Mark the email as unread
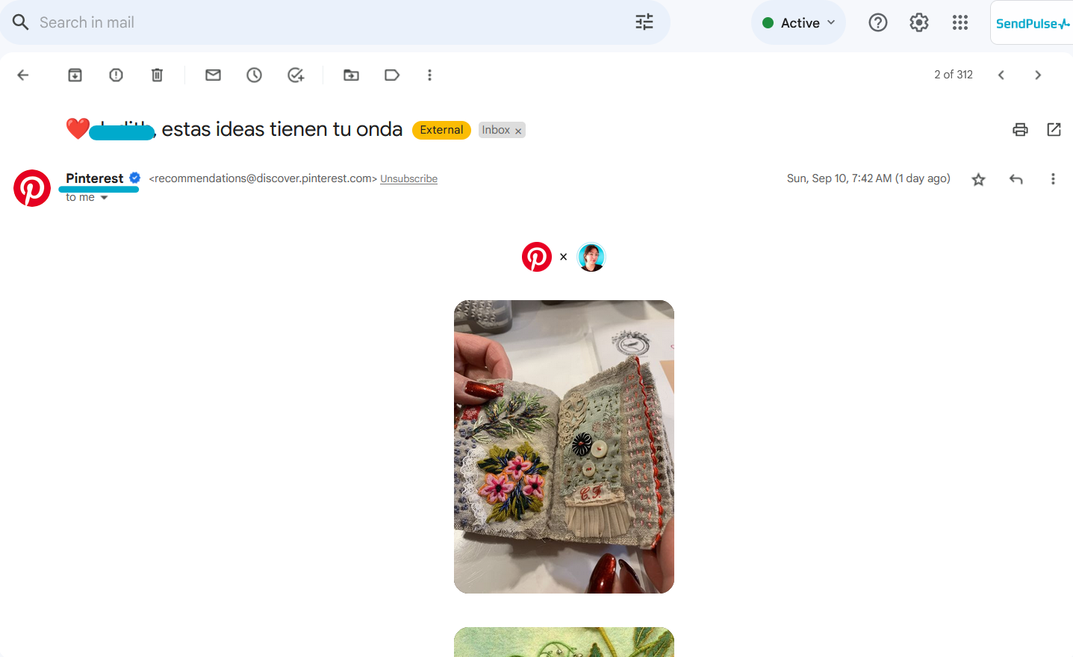This screenshot has height=657, width=1073. (214, 75)
